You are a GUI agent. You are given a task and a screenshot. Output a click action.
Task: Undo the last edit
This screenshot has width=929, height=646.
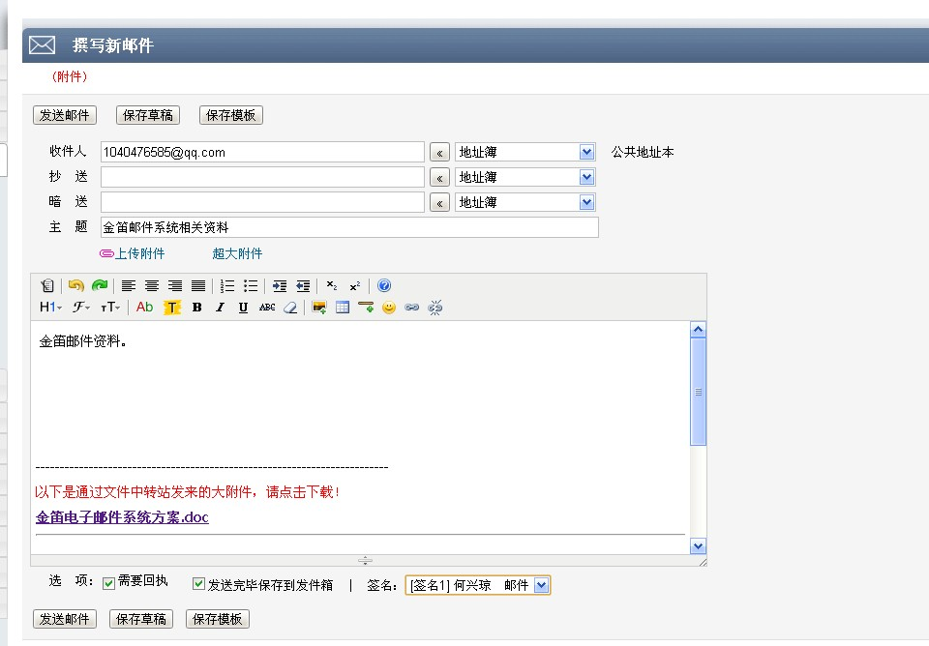(x=75, y=286)
